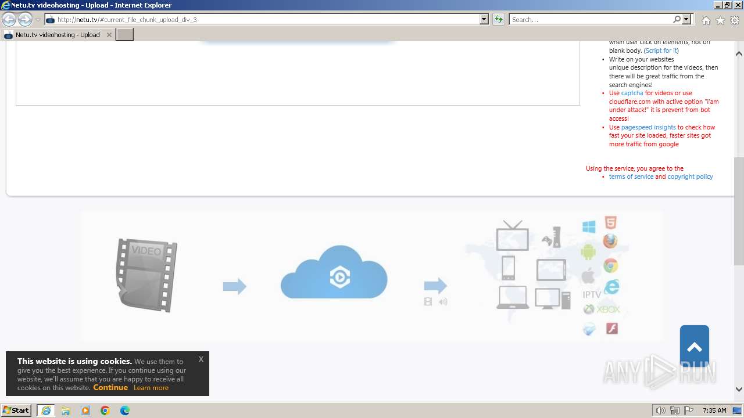Click the video film strip graphic

tap(146, 275)
